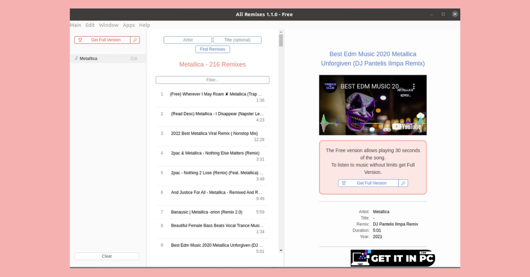This screenshot has height=277, width=530.
Task: Play the video preview thumbnail
Action: point(373,105)
